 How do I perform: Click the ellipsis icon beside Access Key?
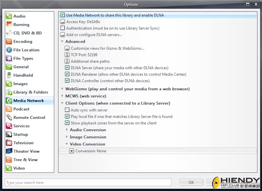[62, 21]
